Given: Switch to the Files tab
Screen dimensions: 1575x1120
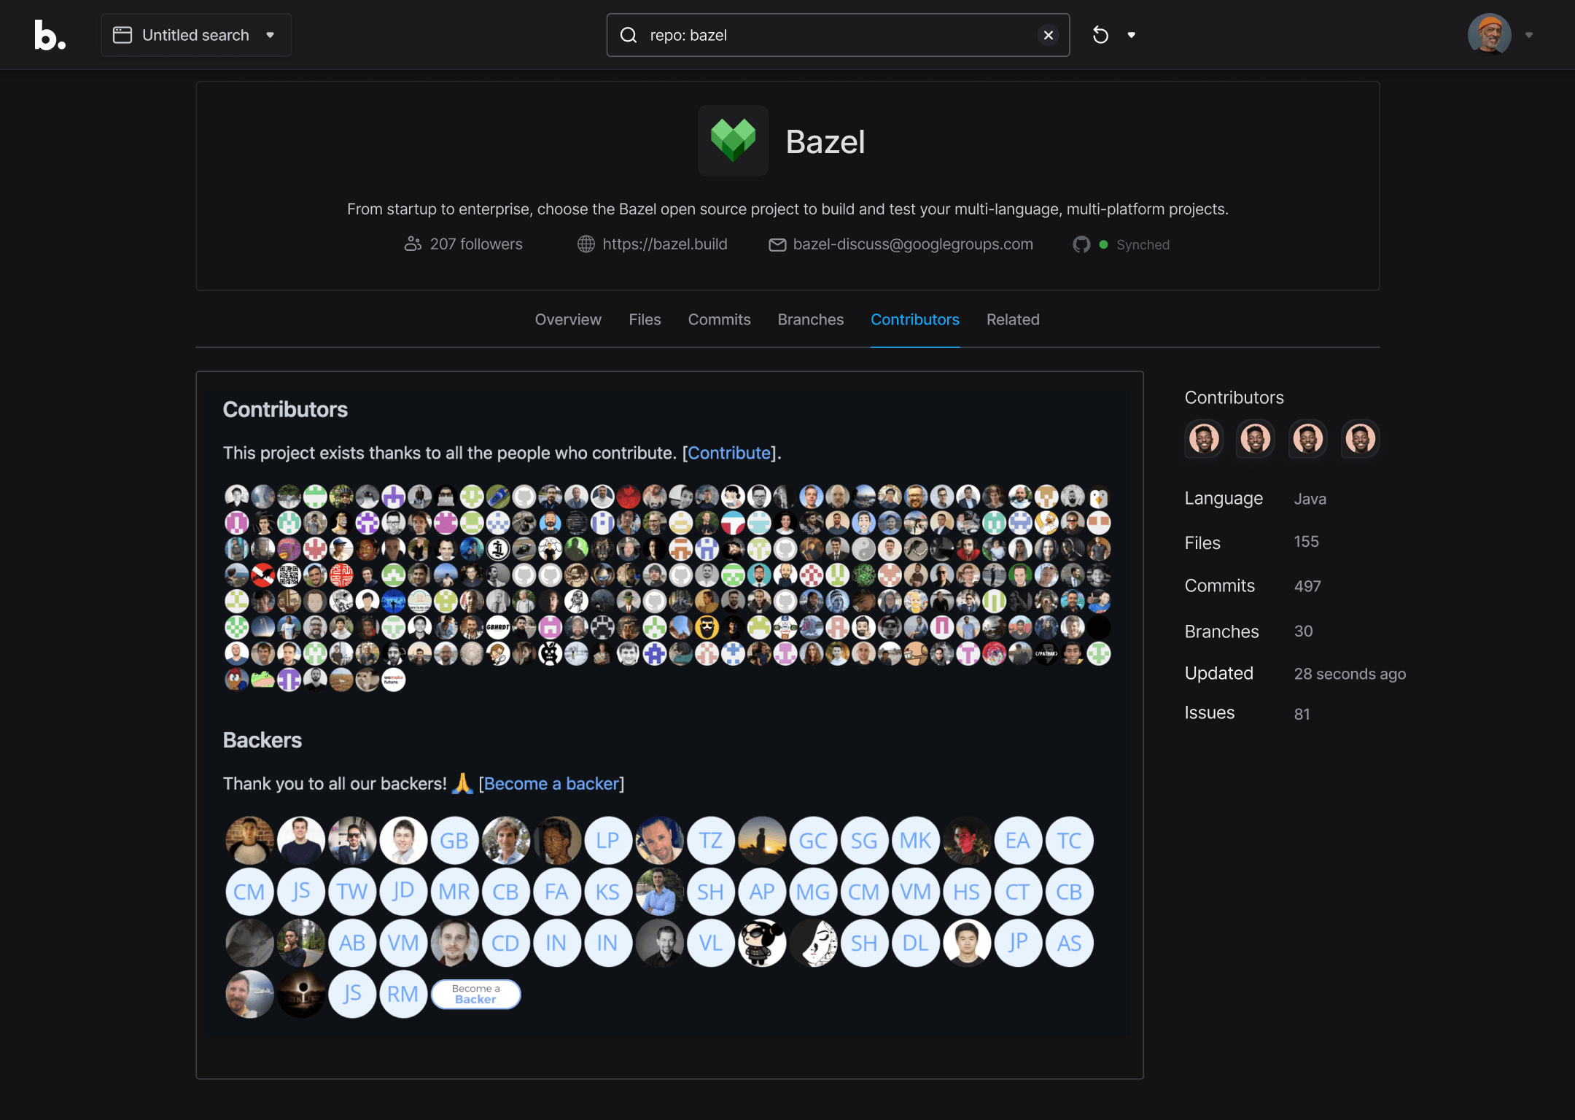Looking at the screenshot, I should point(645,319).
